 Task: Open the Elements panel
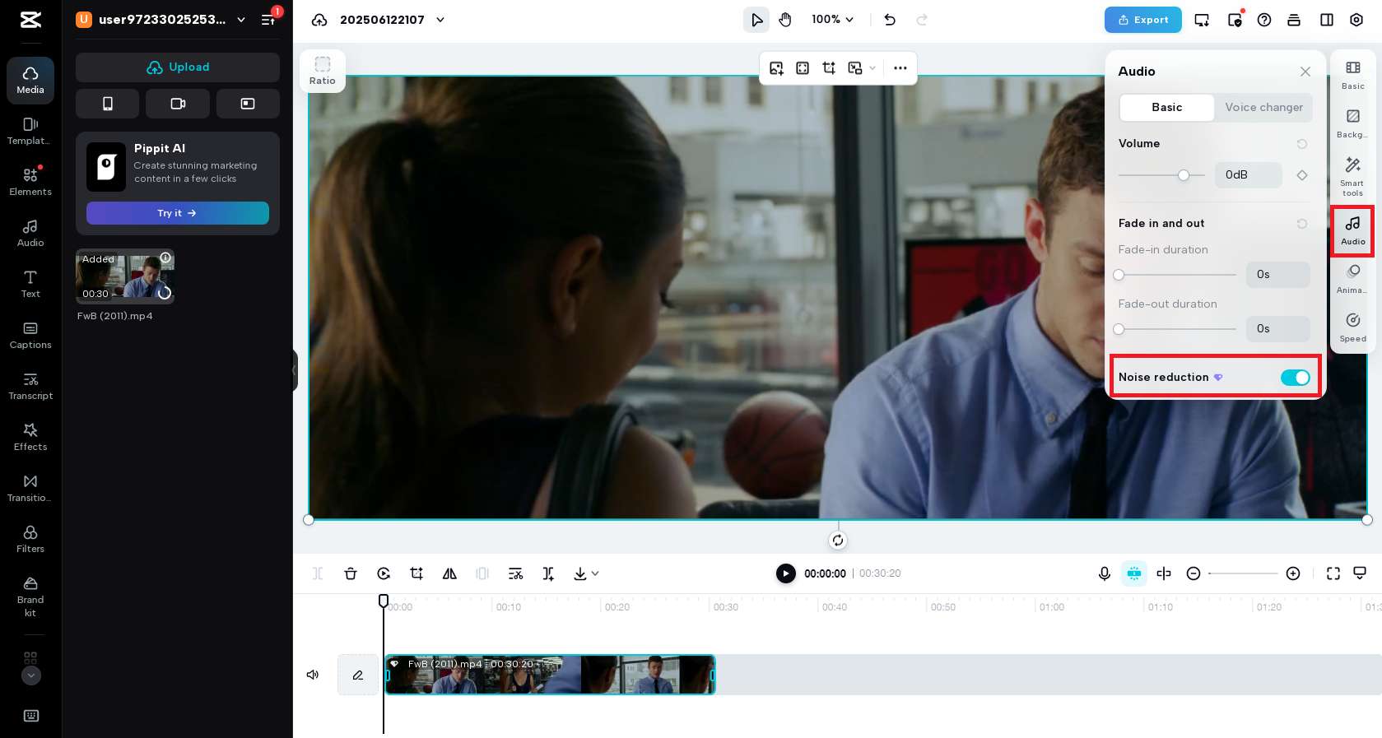pyautogui.click(x=30, y=182)
